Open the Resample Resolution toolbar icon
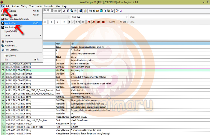 tap(101, 11)
